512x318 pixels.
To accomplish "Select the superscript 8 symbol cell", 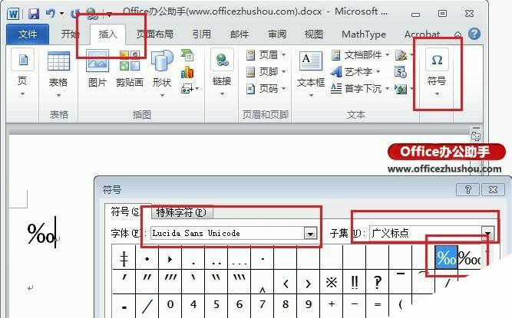I will (286, 305).
